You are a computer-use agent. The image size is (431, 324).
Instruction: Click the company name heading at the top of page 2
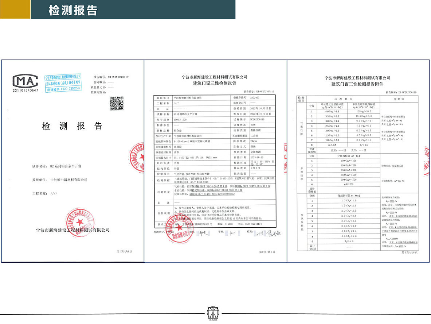214,77
